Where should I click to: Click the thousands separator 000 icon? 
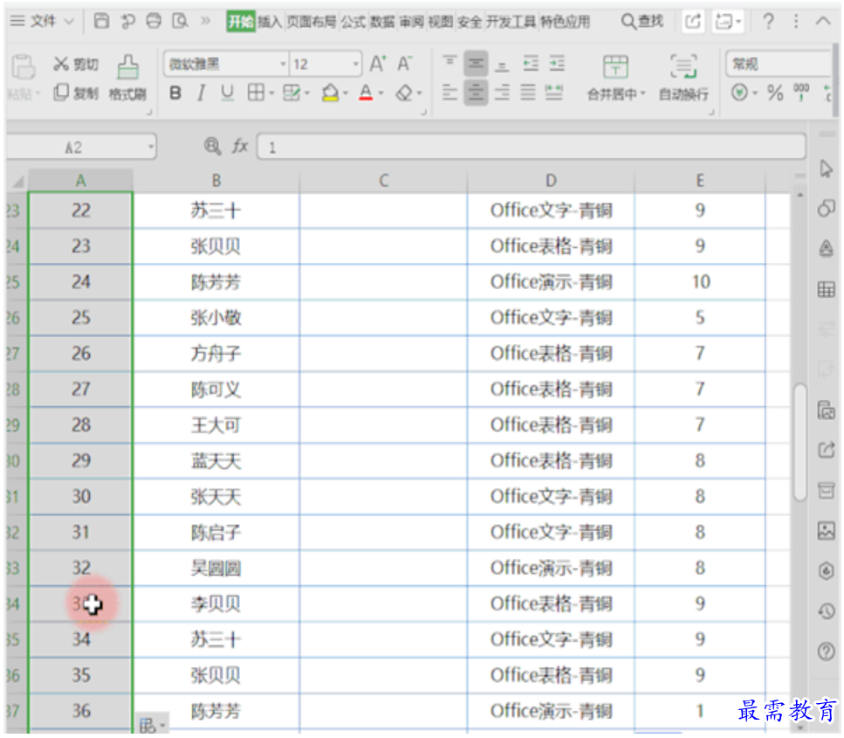click(x=801, y=92)
